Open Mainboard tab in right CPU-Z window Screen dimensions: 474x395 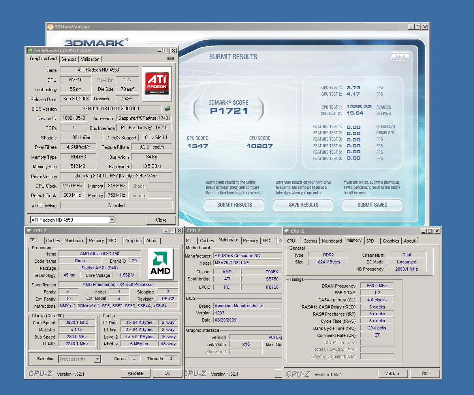(332, 241)
